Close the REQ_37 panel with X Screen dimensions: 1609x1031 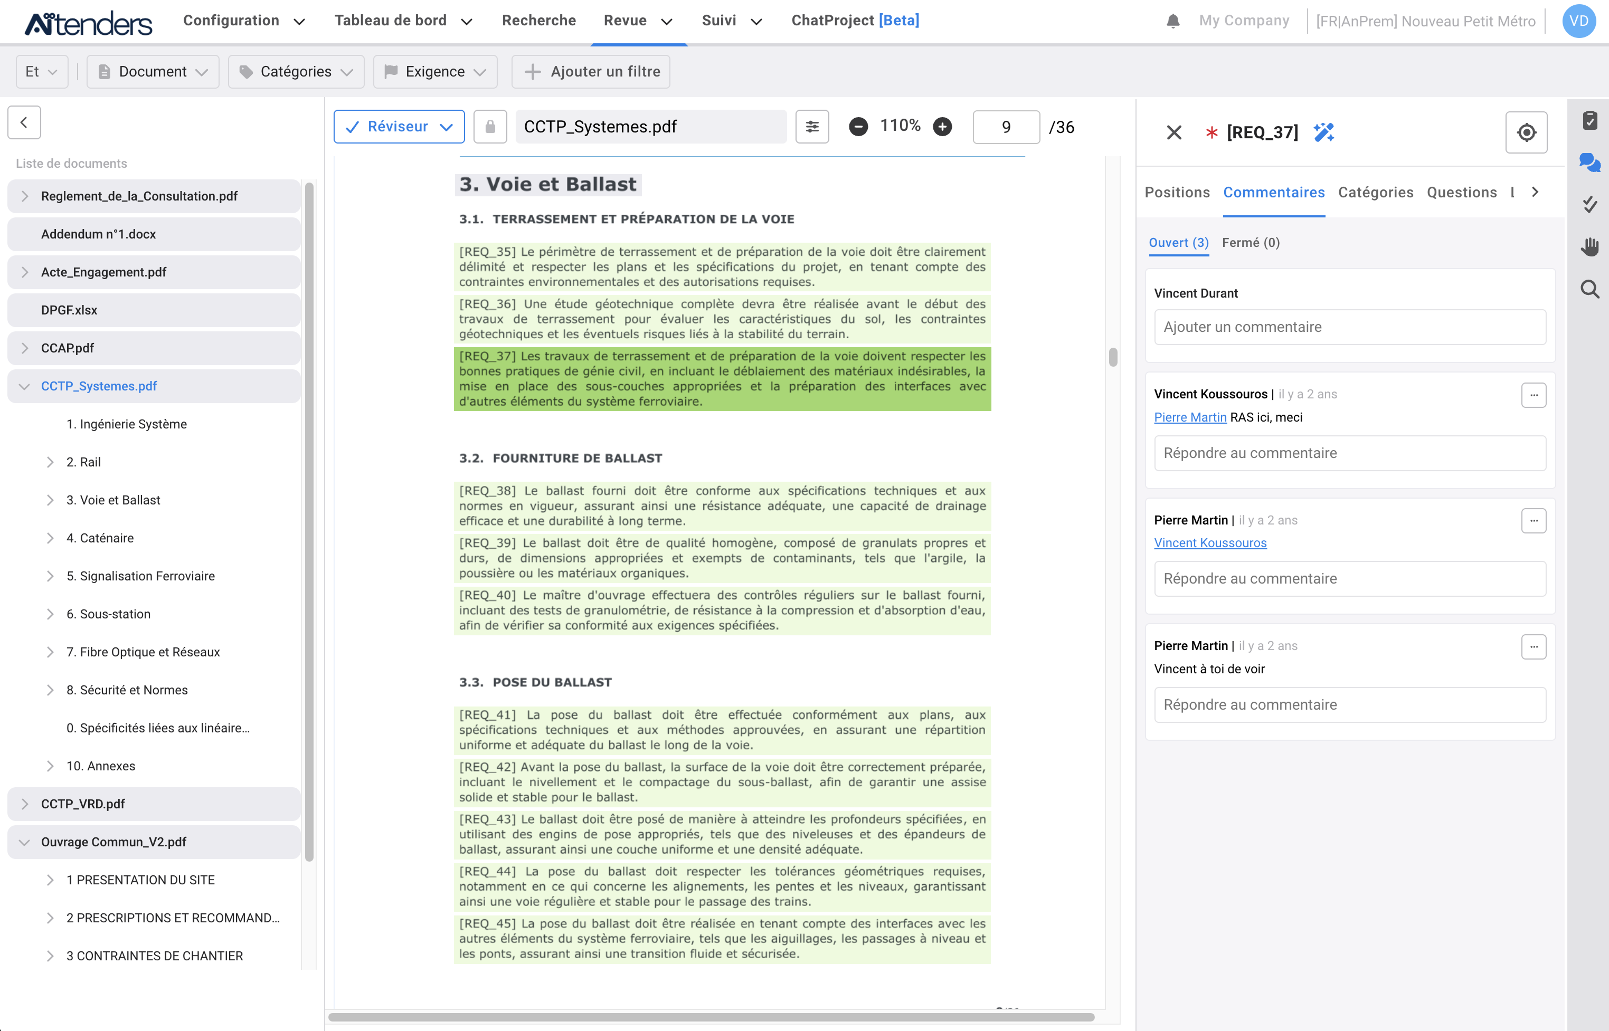1173,132
